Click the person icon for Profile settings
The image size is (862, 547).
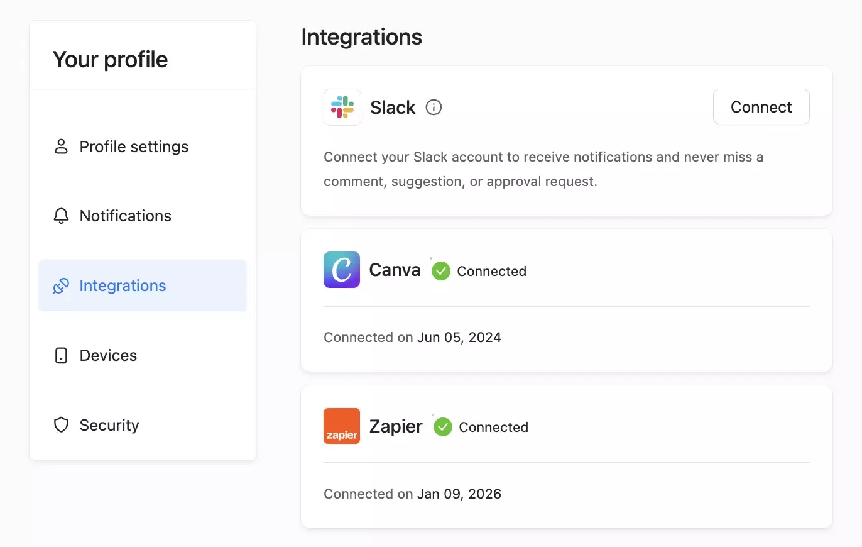pyautogui.click(x=61, y=146)
